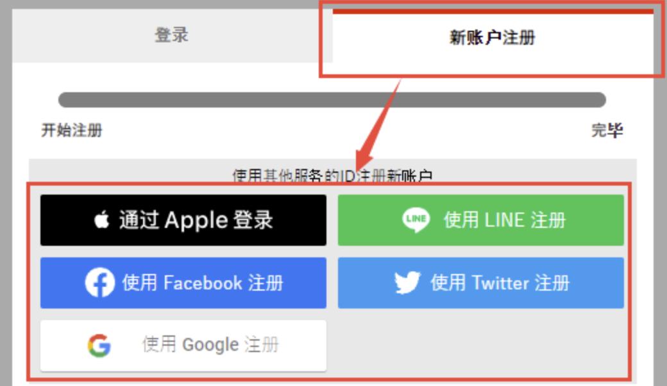Click the 开始注册 progress label
Viewport: 667px width, 386px height.
pos(72,130)
